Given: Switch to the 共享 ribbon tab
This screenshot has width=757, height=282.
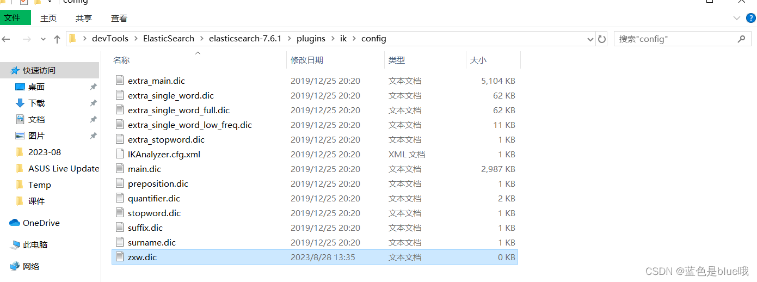Looking at the screenshot, I should pyautogui.click(x=84, y=18).
